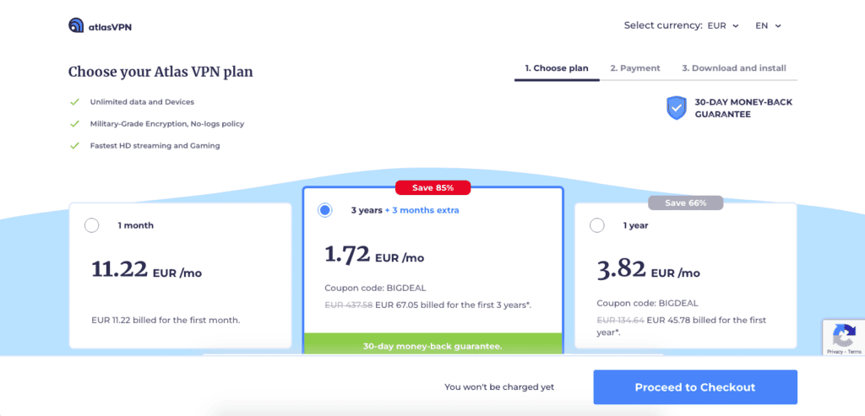The height and width of the screenshot is (416, 865).
Task: Click the '1 month' plan label
Action: 135,225
